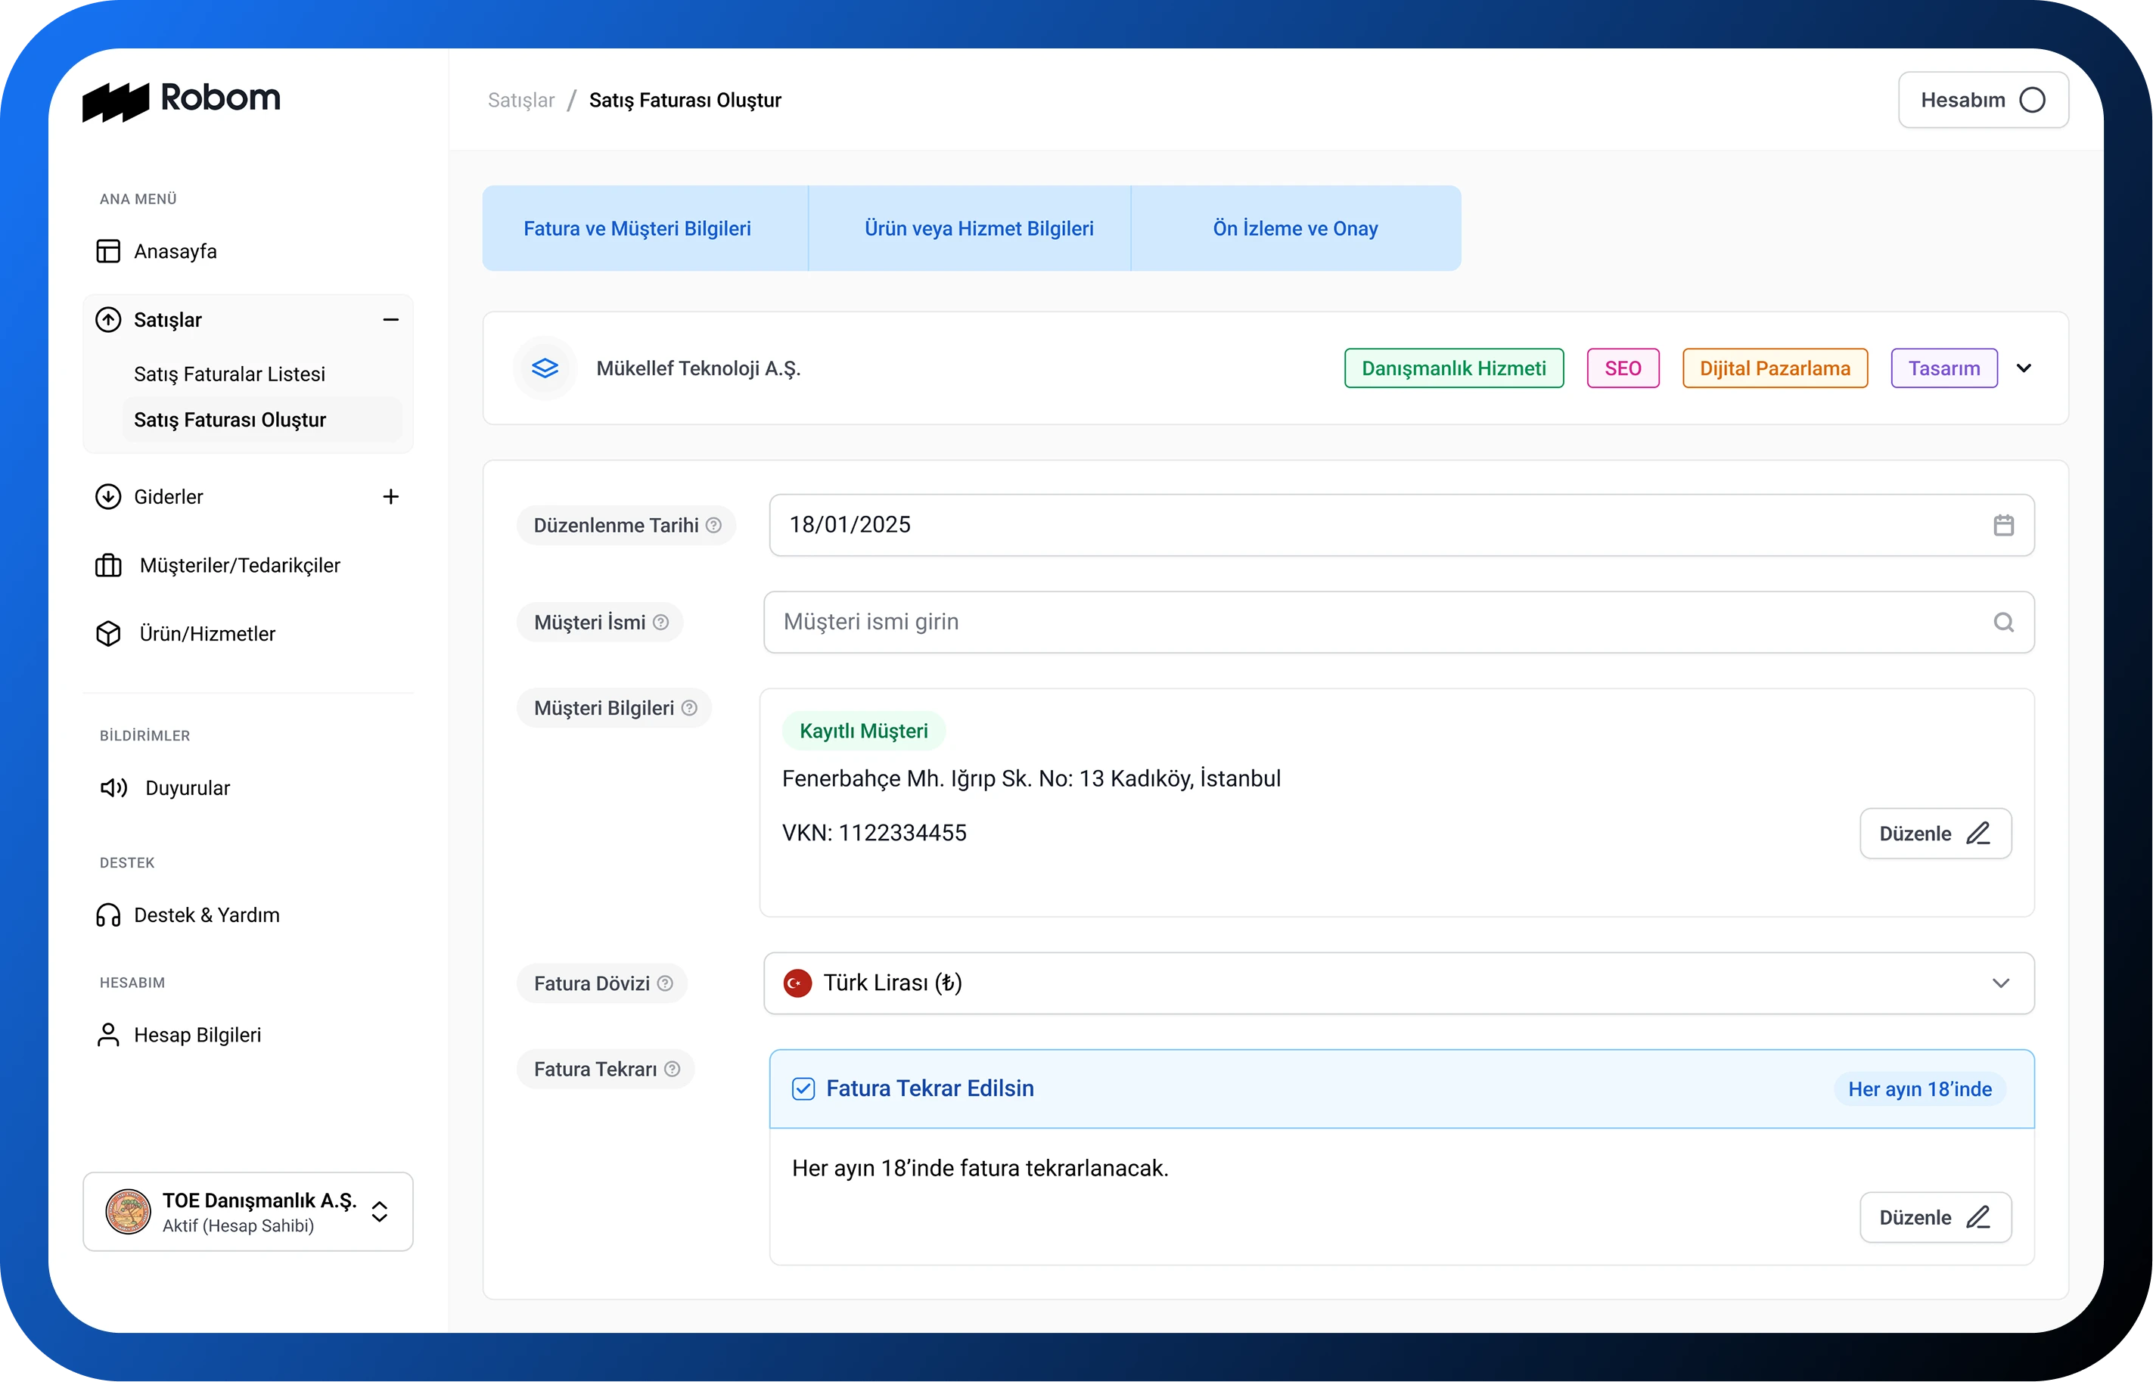
Task: Click help icon next to Düzenlenme Tarihi
Action: pyautogui.click(x=713, y=525)
